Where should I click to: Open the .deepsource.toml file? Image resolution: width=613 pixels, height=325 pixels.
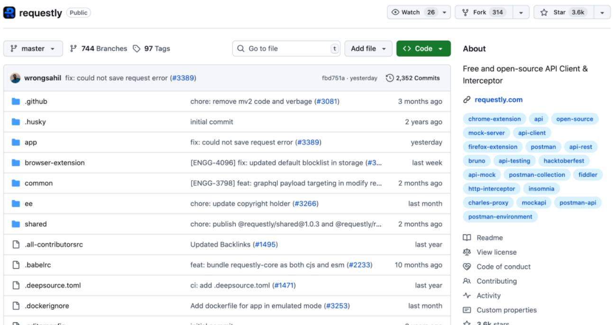[53, 285]
